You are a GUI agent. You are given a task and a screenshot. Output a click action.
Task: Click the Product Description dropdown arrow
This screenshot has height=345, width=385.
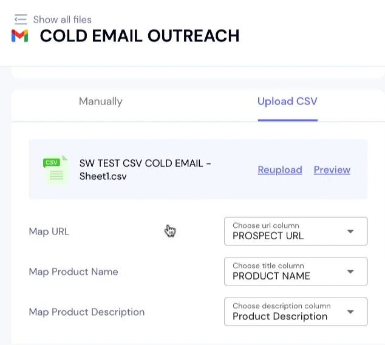pos(350,312)
